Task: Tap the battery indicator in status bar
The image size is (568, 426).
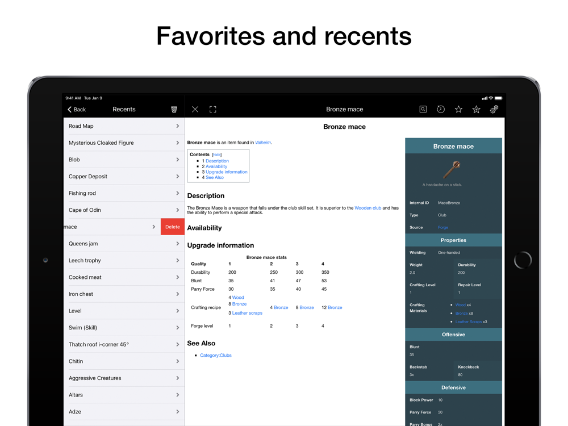Action: (499, 98)
